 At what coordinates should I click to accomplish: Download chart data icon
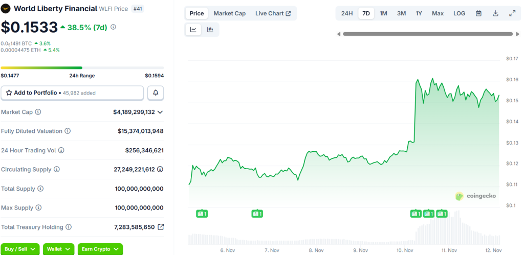[495, 13]
